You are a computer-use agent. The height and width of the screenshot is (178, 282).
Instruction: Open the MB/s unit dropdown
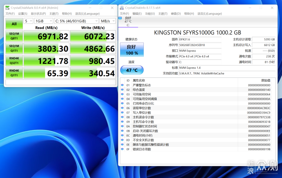point(108,21)
